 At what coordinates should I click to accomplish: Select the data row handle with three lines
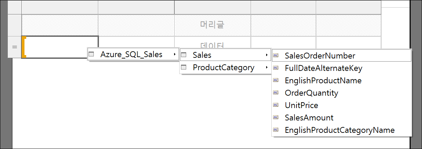point(15,47)
